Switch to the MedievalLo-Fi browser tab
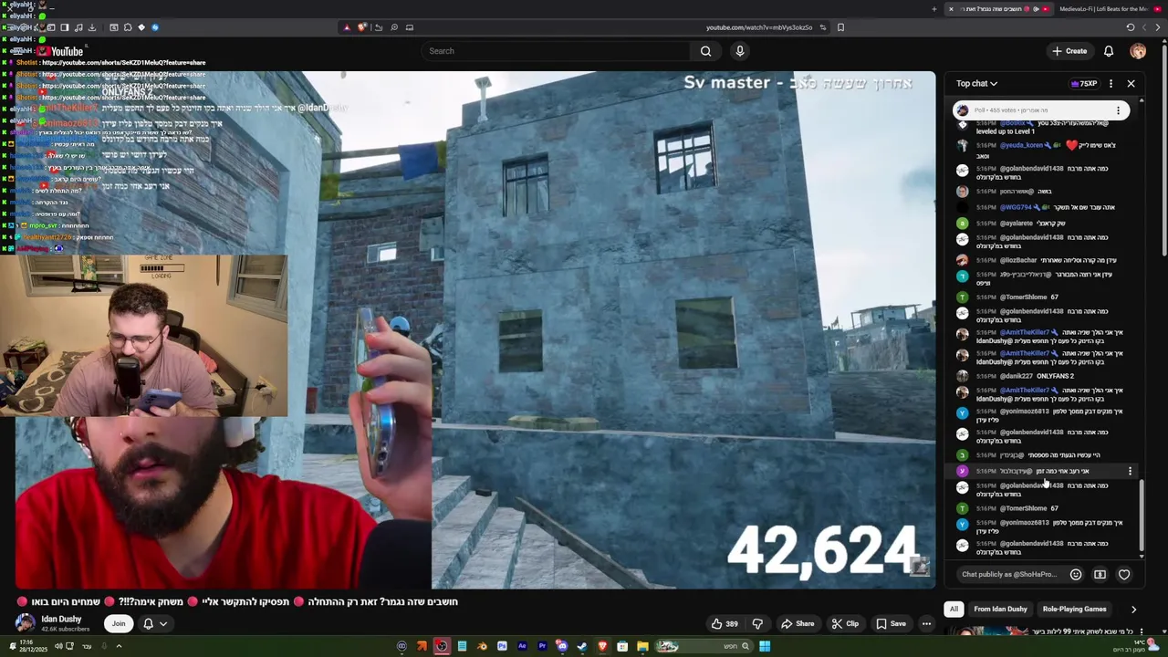The image size is (1168, 657). tap(1111, 9)
